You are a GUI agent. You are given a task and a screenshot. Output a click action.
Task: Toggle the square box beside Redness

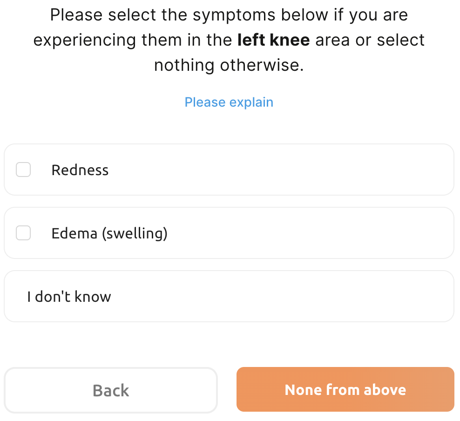(23, 170)
